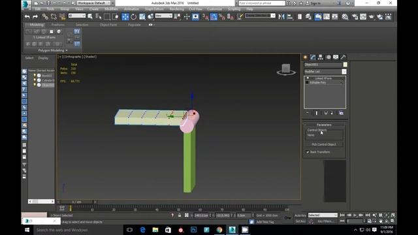The width and height of the screenshot is (418, 235).
Task: Click Configure Modifier Sets icon
Action: (341, 113)
